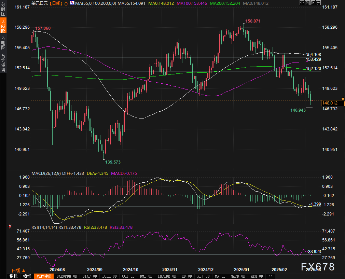The image size is (345, 279).
Task: Apply the BOLL_UD indicator
Action: tap(109, 276)
